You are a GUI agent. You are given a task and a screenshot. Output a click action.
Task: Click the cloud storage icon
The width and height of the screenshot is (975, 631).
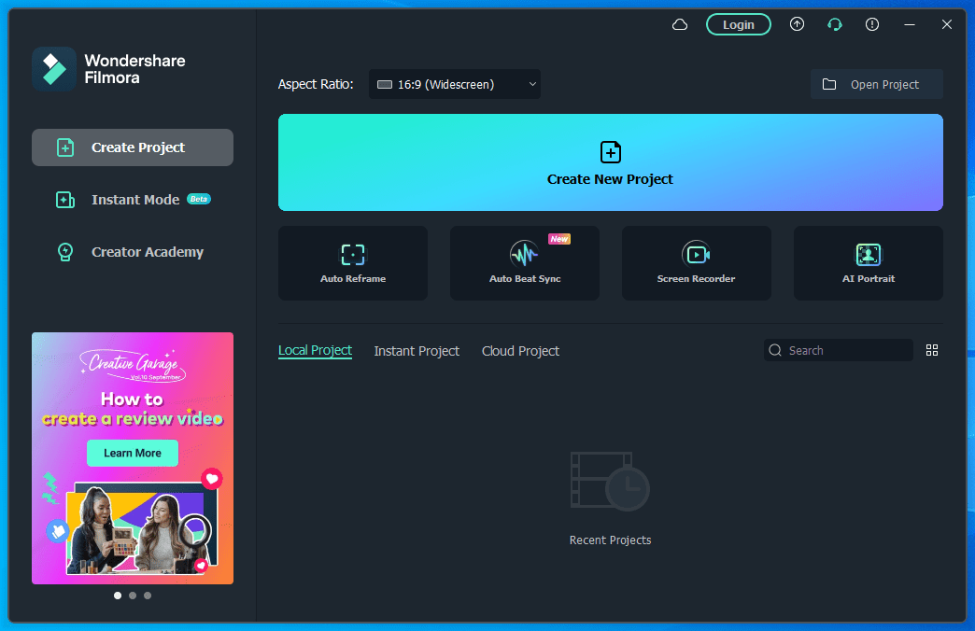680,24
